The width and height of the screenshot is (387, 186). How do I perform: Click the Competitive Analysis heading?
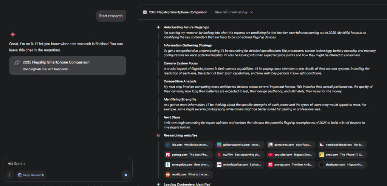pos(180,81)
